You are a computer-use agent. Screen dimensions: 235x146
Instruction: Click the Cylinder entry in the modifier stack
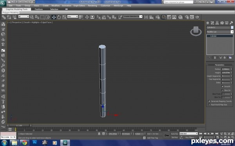click(x=220, y=36)
